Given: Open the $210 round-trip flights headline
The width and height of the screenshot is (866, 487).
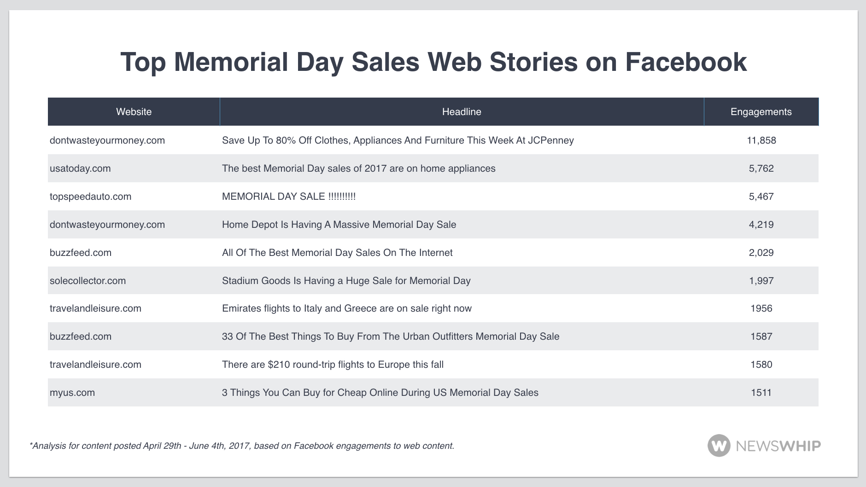Looking at the screenshot, I should tap(333, 365).
